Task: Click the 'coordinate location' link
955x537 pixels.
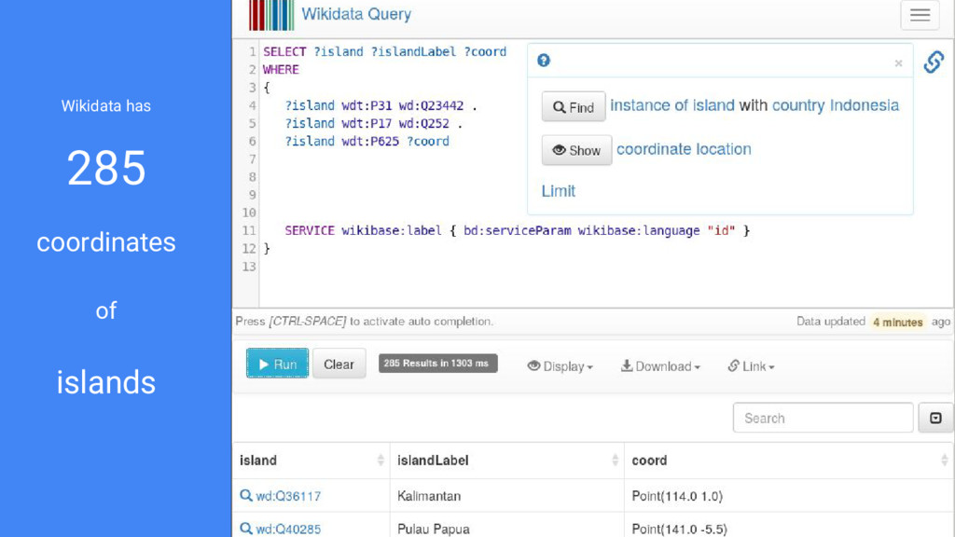Action: pos(684,149)
